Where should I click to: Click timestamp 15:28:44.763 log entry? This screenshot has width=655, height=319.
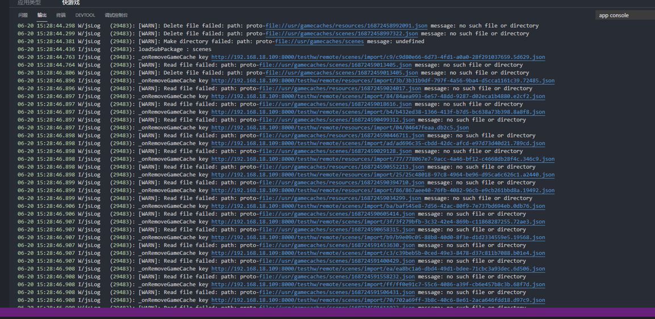pos(56,57)
